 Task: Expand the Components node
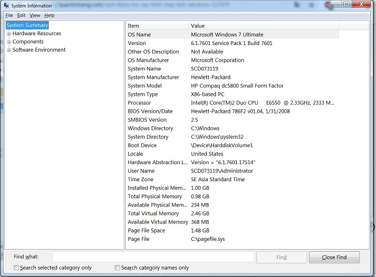coord(9,42)
